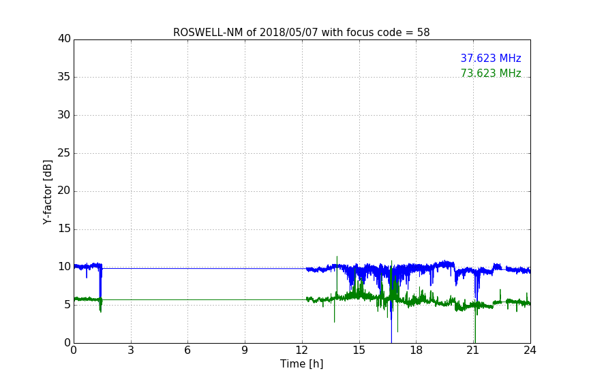Click the Y-factor [dB] axis label
This screenshot has width=589, height=392.
47,192
